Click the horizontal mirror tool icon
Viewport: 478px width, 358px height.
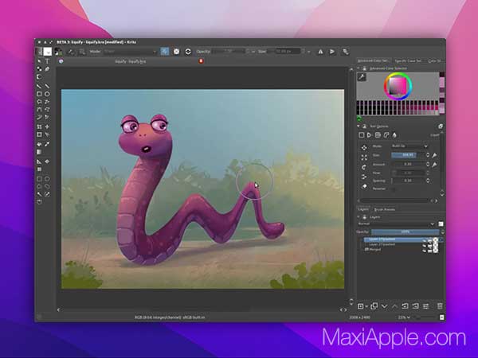tap(320, 52)
